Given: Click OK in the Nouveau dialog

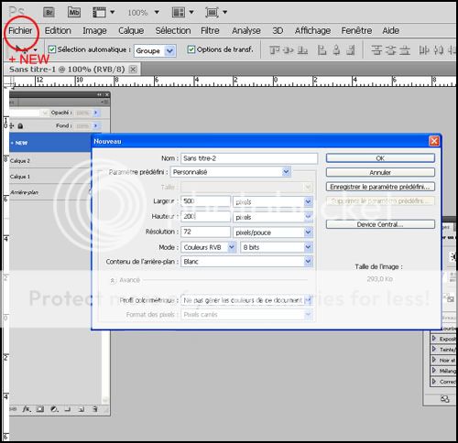Looking at the screenshot, I should pos(380,158).
